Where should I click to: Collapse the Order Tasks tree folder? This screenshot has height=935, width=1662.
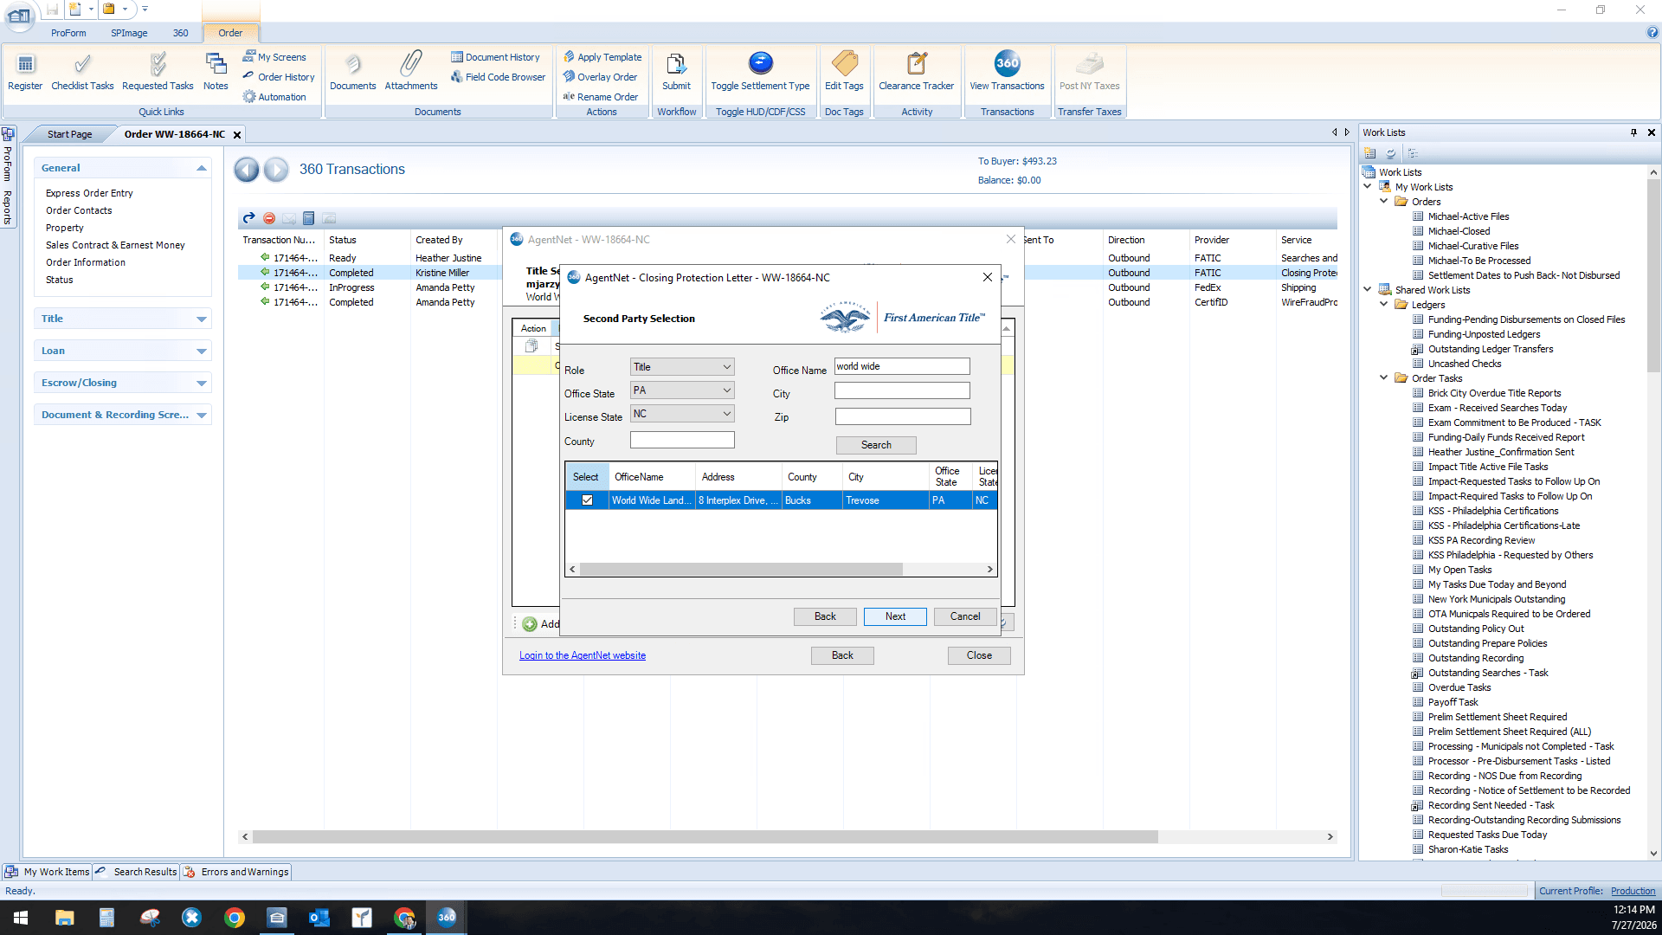point(1384,378)
